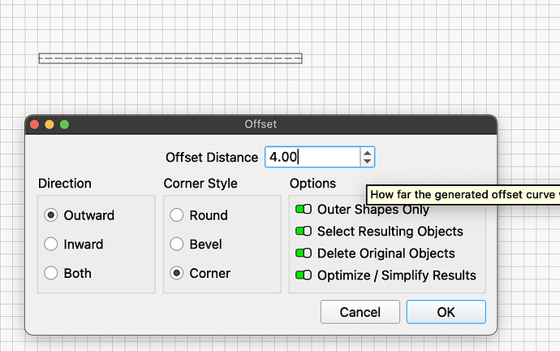560x351 pixels.
Task: Click the Offset dialog title bar
Action: (261, 124)
